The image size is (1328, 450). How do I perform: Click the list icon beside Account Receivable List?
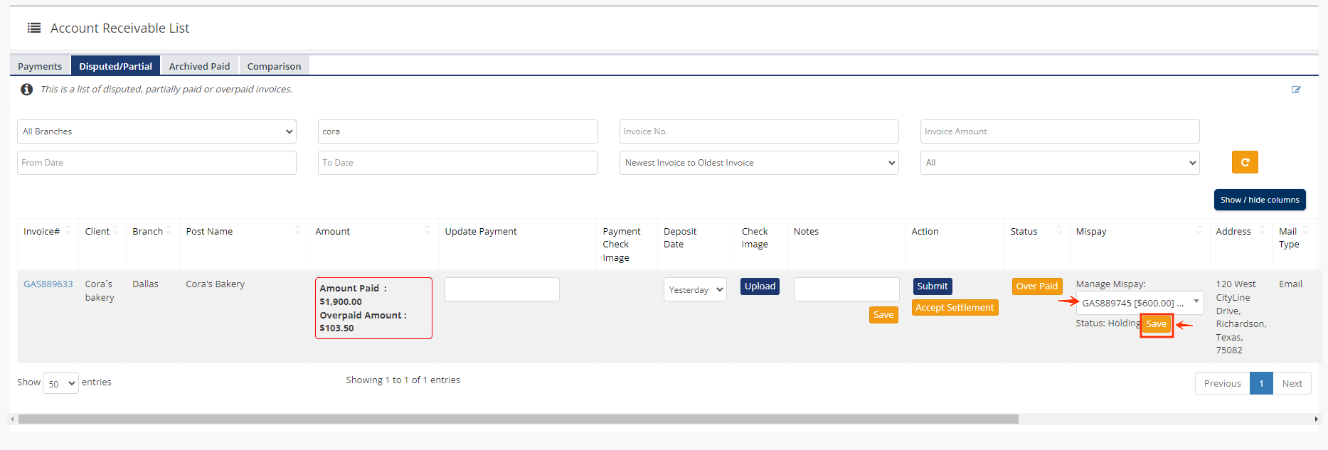33,28
